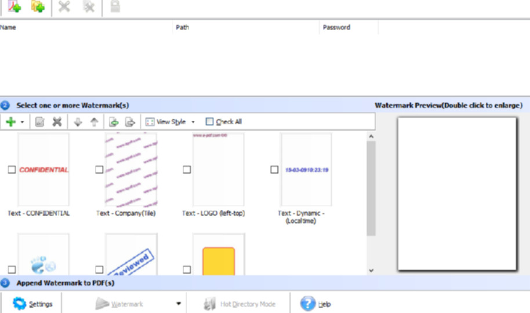Check the Text - CONFIDENTIAL watermark box
The height and width of the screenshot is (313, 530).
click(12, 169)
